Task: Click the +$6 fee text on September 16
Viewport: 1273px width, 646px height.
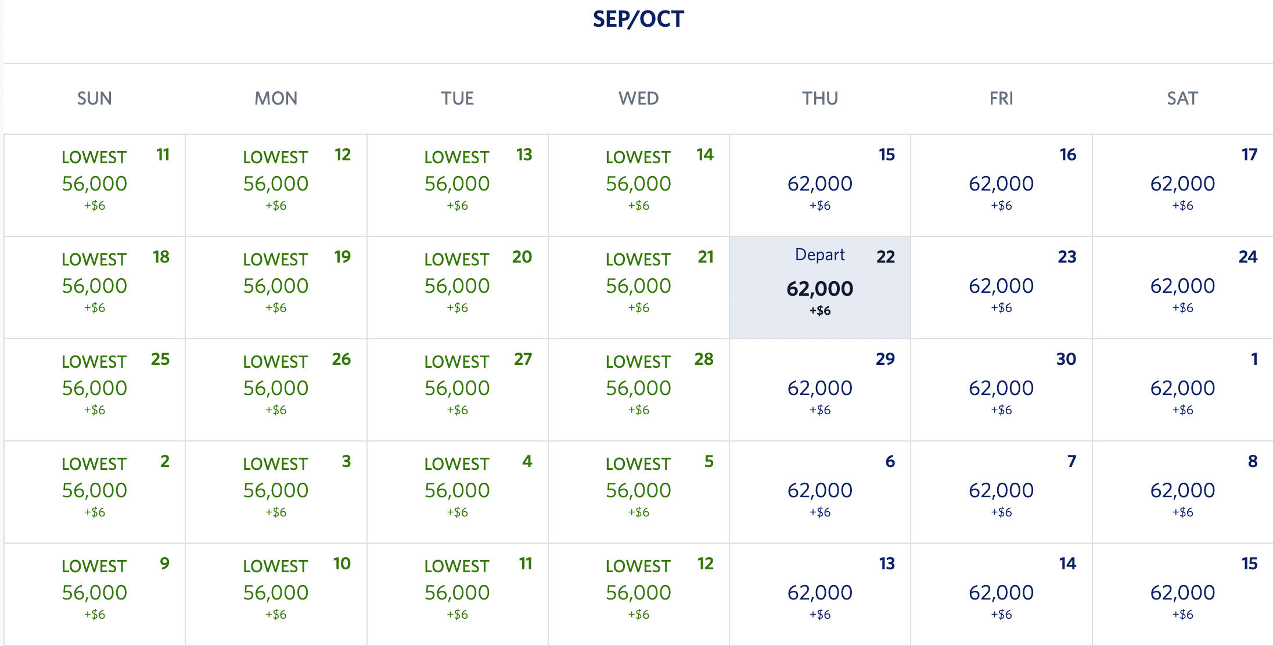Action: (x=1001, y=205)
